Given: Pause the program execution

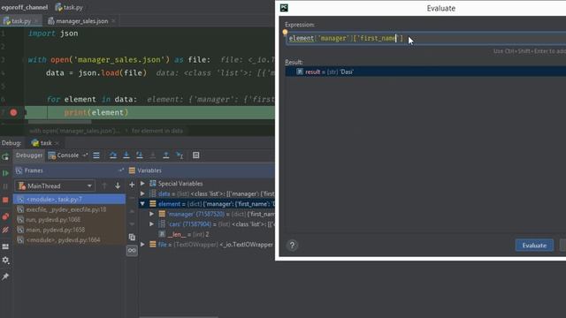Looking at the screenshot, I should [x=5, y=186].
